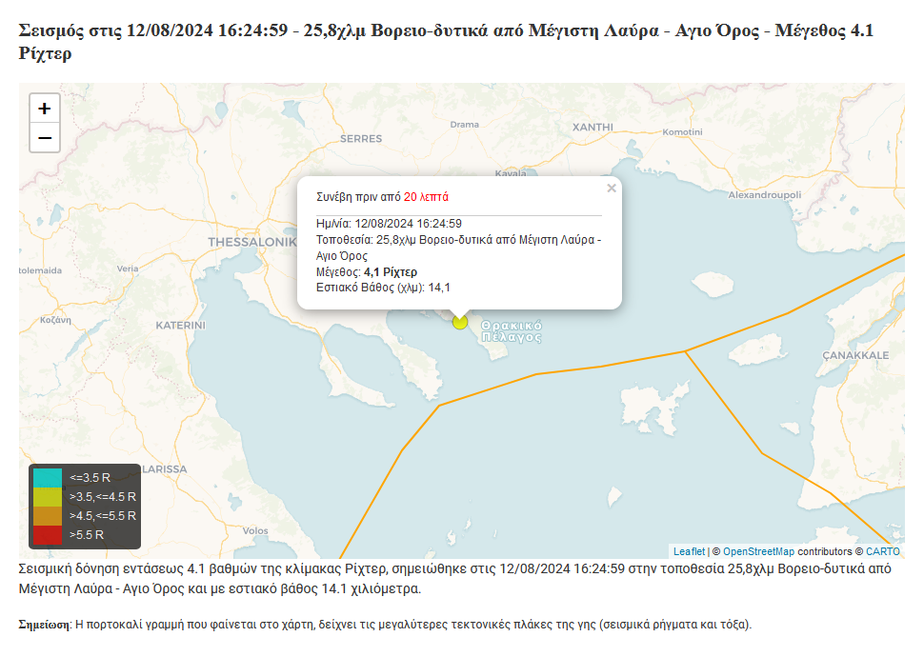924x657 pixels.
Task: Click the zoom out (−) control on the map
Action: tap(44, 138)
